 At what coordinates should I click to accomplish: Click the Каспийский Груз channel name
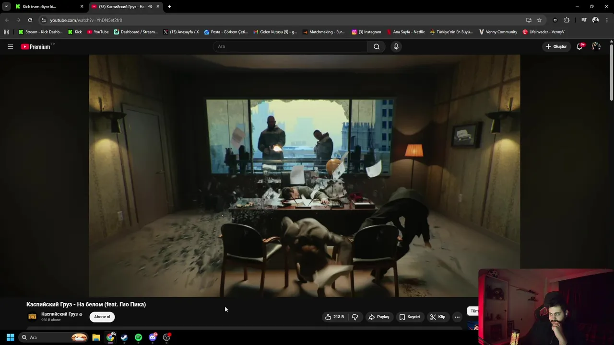click(59, 314)
